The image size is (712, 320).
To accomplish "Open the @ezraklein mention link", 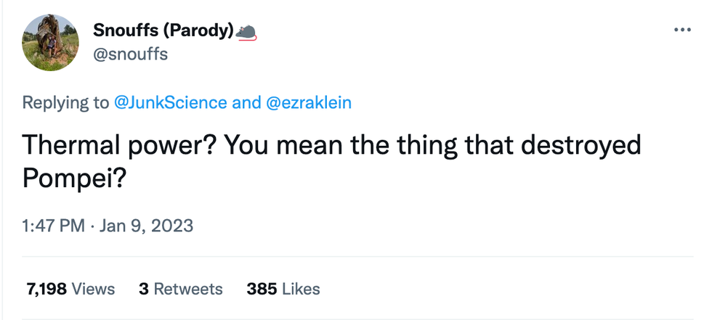I will [310, 102].
